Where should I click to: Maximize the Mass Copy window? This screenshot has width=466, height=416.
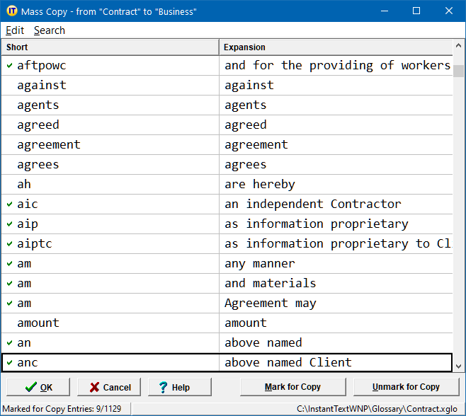[416, 11]
